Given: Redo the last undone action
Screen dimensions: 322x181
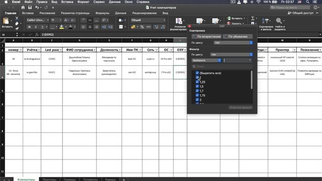Looking at the screenshot, I should tap(46, 8).
